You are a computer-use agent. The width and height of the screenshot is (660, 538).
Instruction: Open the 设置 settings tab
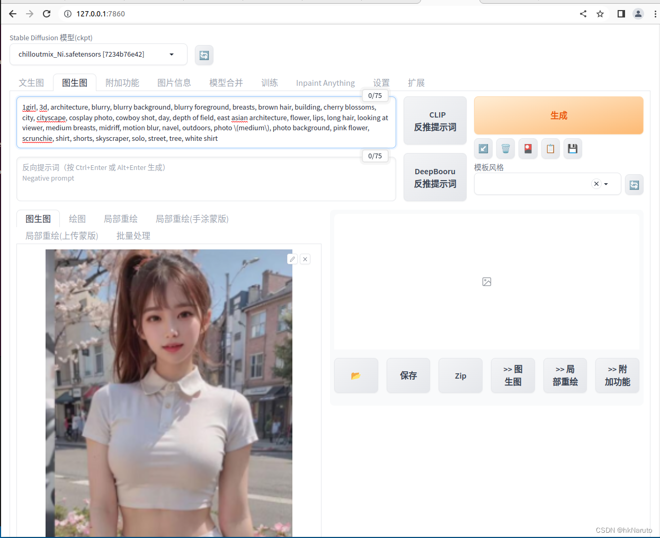pyautogui.click(x=381, y=83)
